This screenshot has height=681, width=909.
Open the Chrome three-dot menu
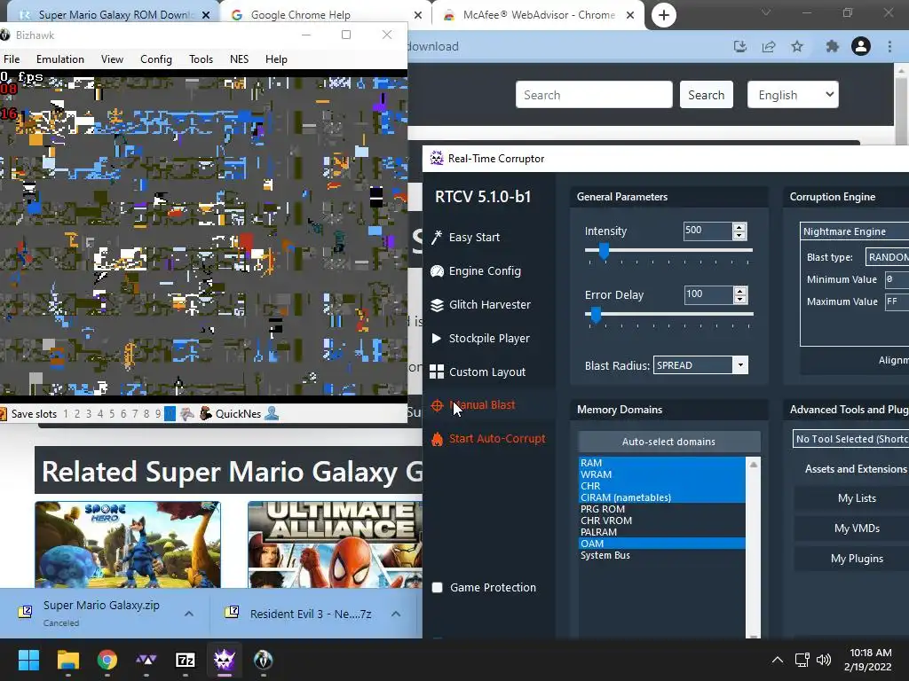click(x=889, y=46)
